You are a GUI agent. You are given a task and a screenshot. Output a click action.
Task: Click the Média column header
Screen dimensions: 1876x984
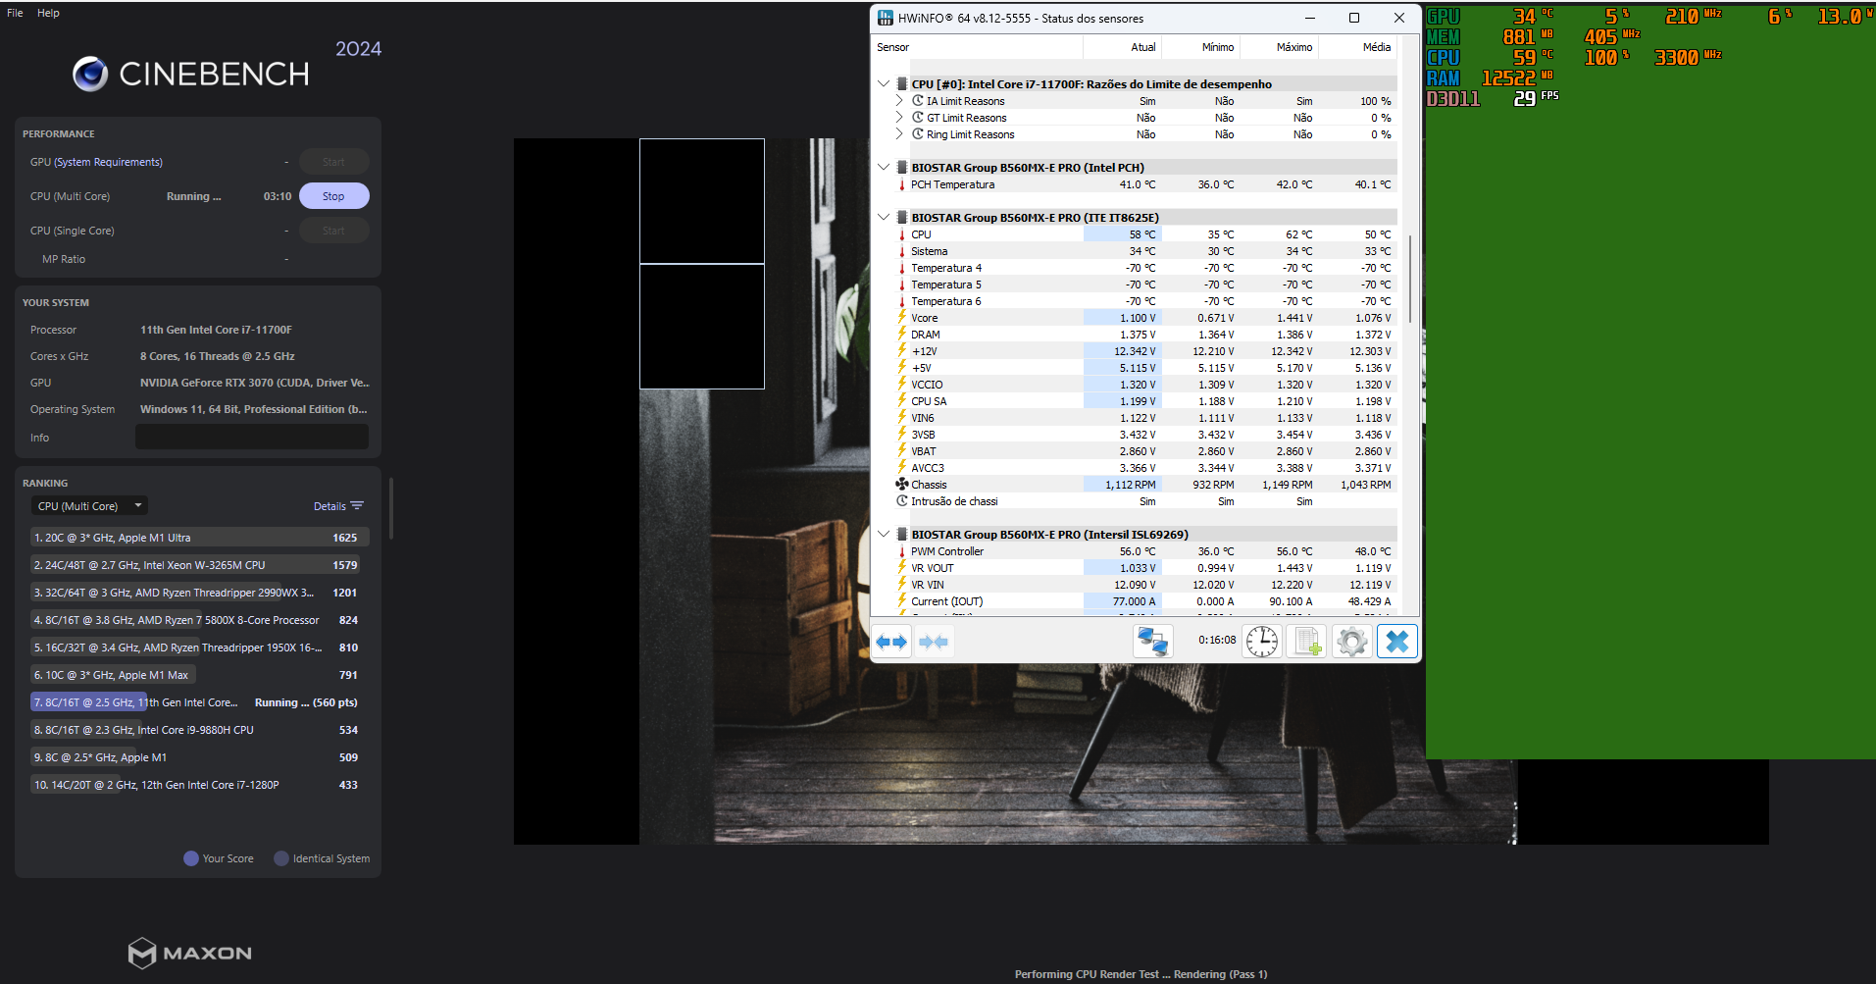[x=1357, y=47]
